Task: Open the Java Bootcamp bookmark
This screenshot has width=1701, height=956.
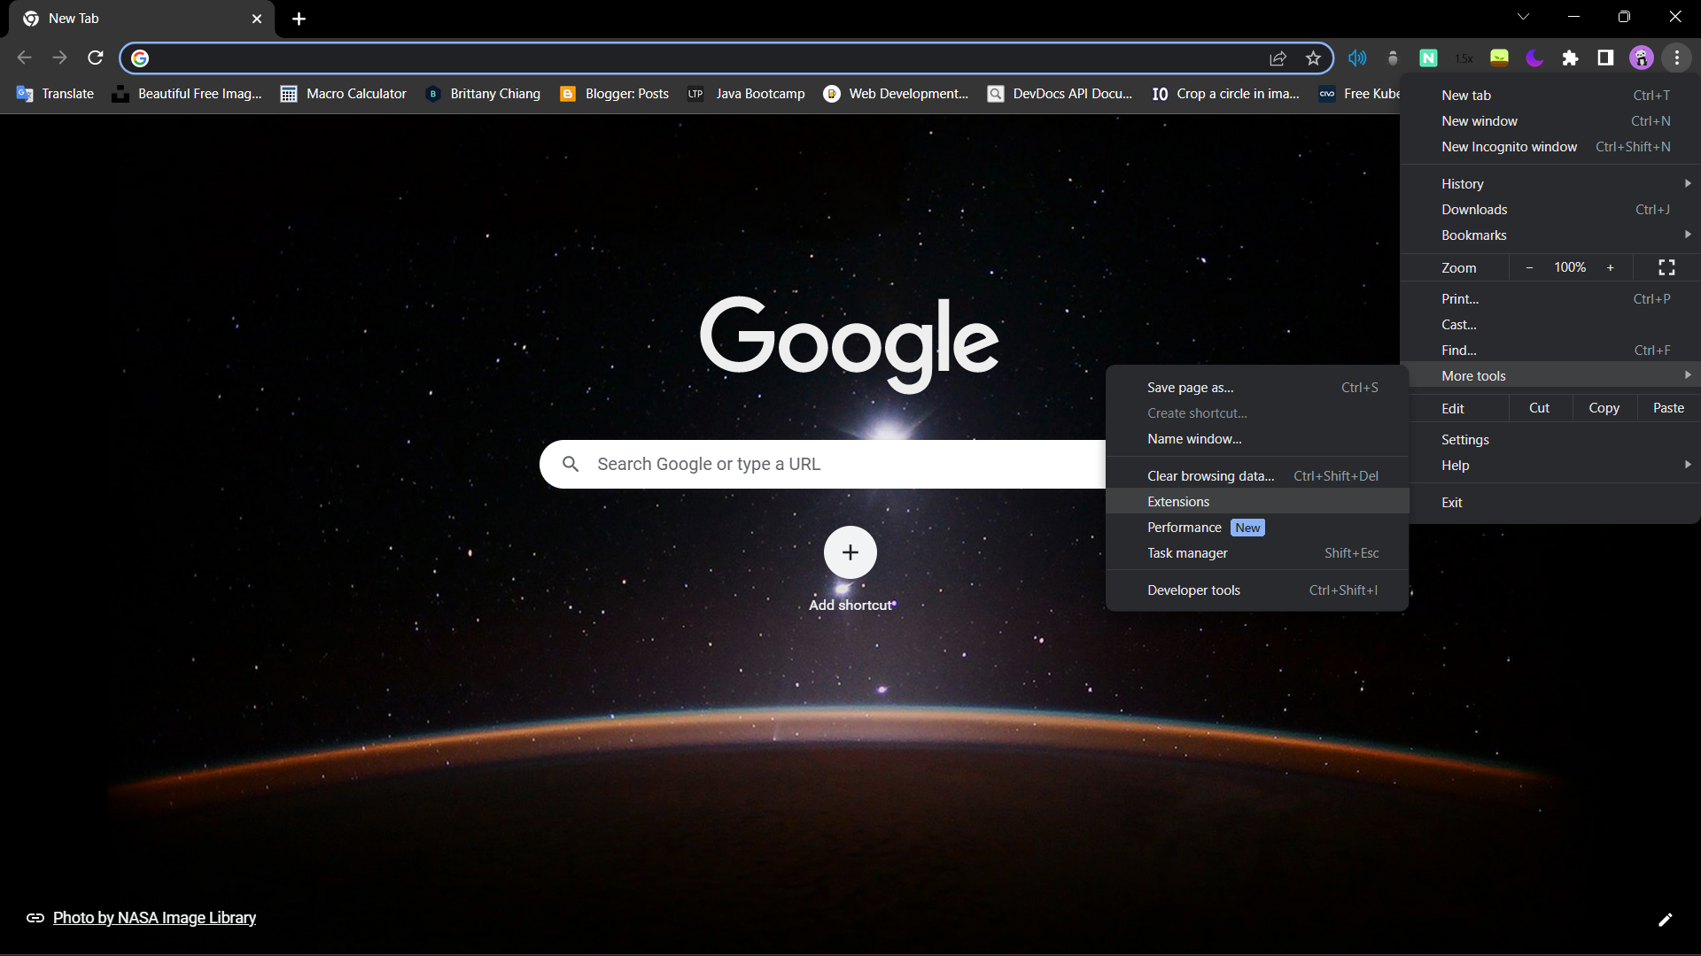Action: 747,94
